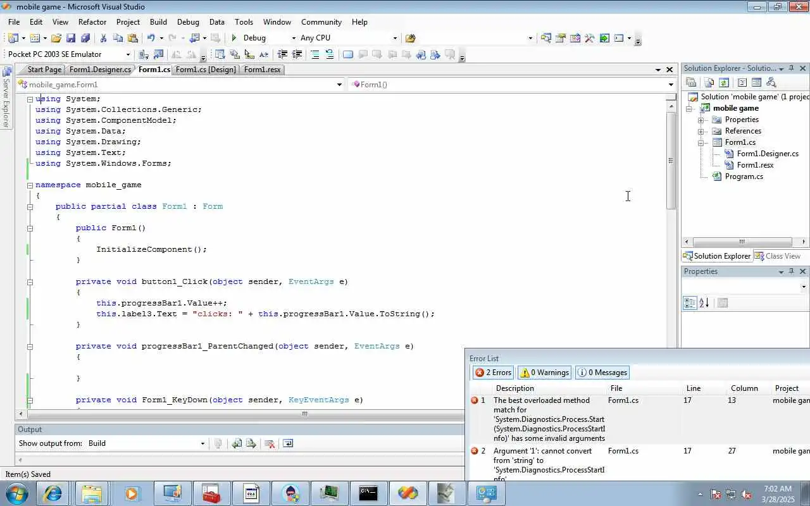
Task: Clear all text in the Output pane
Action: click(270, 443)
